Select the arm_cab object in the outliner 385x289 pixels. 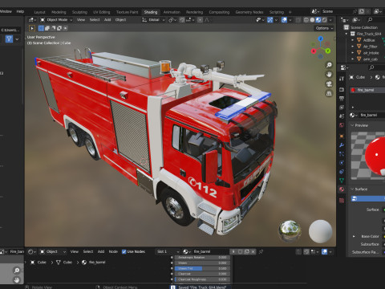pyautogui.click(x=371, y=59)
